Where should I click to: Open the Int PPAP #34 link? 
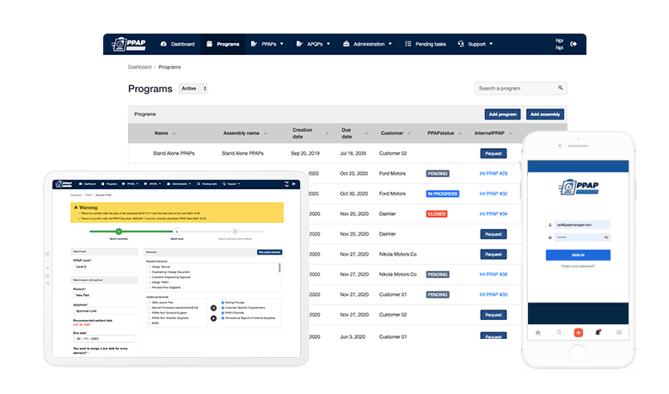(x=494, y=214)
